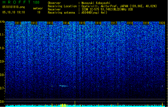Image resolution: width=168 pixels, height=107 pixels.
Task: Click the 1916 time marker
Action: [x=98, y=23]
